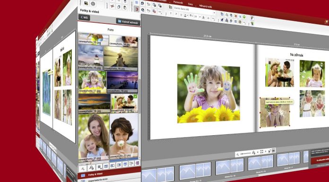This screenshot has width=329, height=182.
Task: Select painted-hands girl thumbnail cewephoto_17.jpg
Action: 92,82
